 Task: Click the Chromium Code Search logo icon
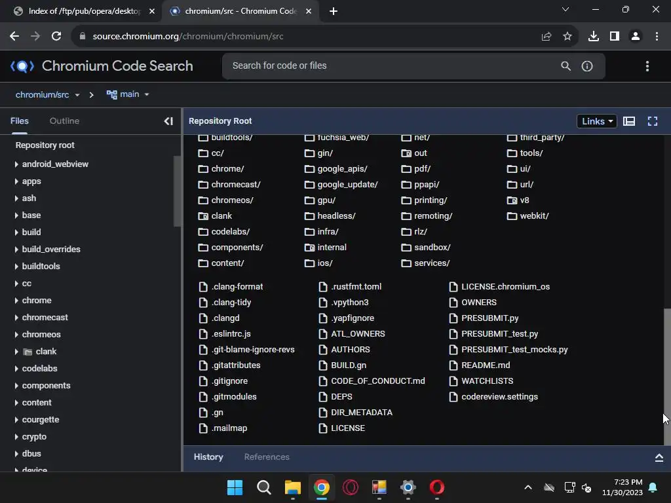(x=22, y=66)
